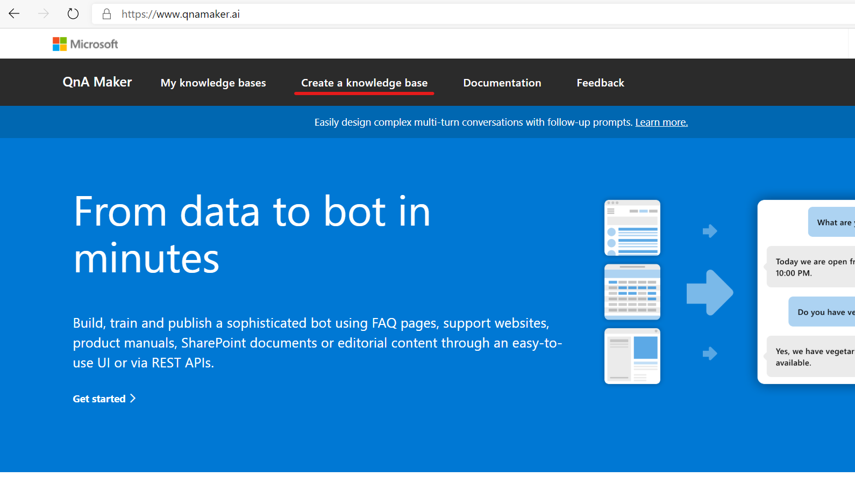Click the 'Do you have' chat bubble

[x=822, y=312]
